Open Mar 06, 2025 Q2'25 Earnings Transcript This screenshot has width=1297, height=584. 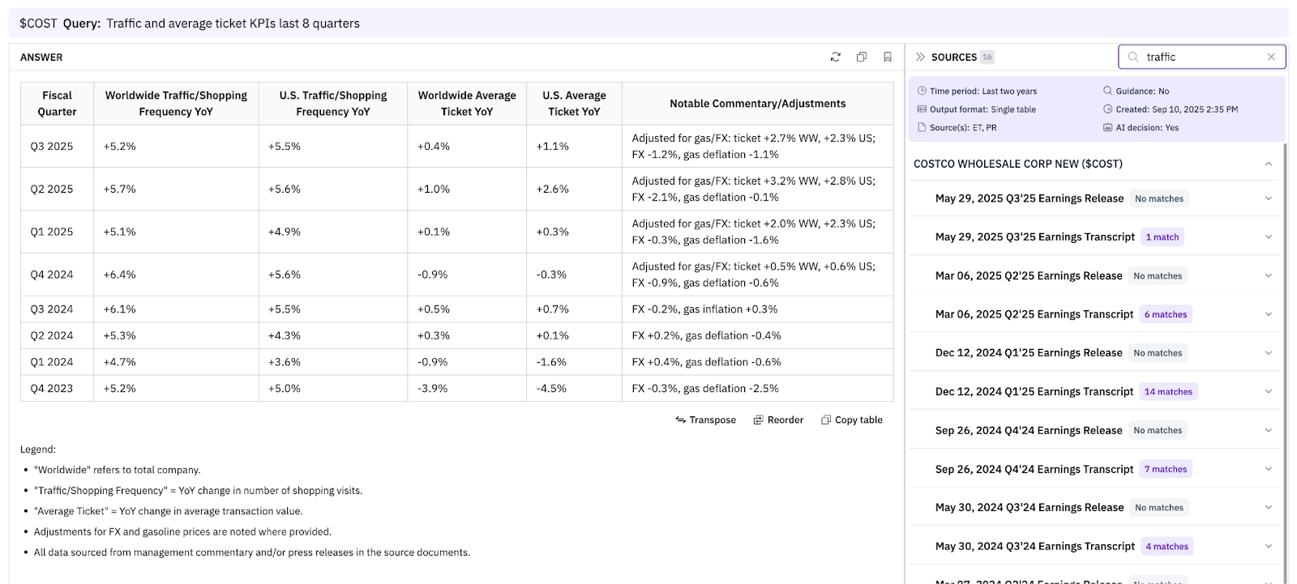pyautogui.click(x=1034, y=314)
